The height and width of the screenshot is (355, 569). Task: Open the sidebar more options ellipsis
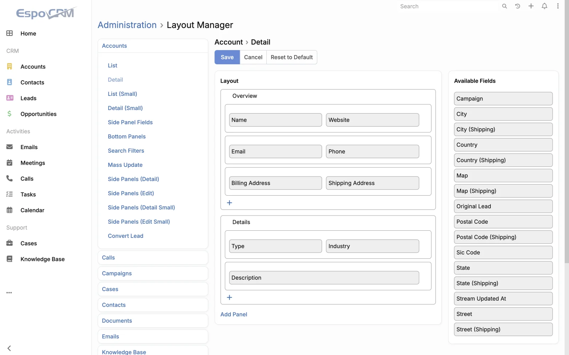click(x=9, y=293)
